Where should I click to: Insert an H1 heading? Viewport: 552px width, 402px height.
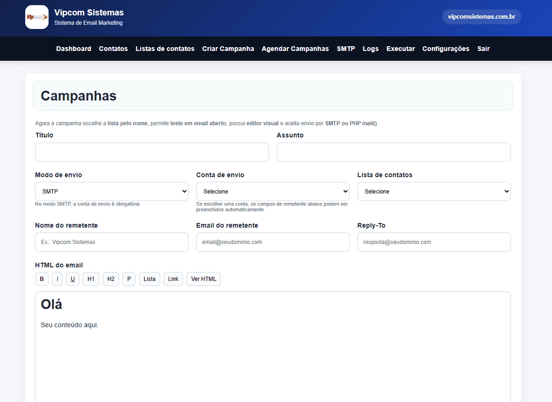point(91,279)
